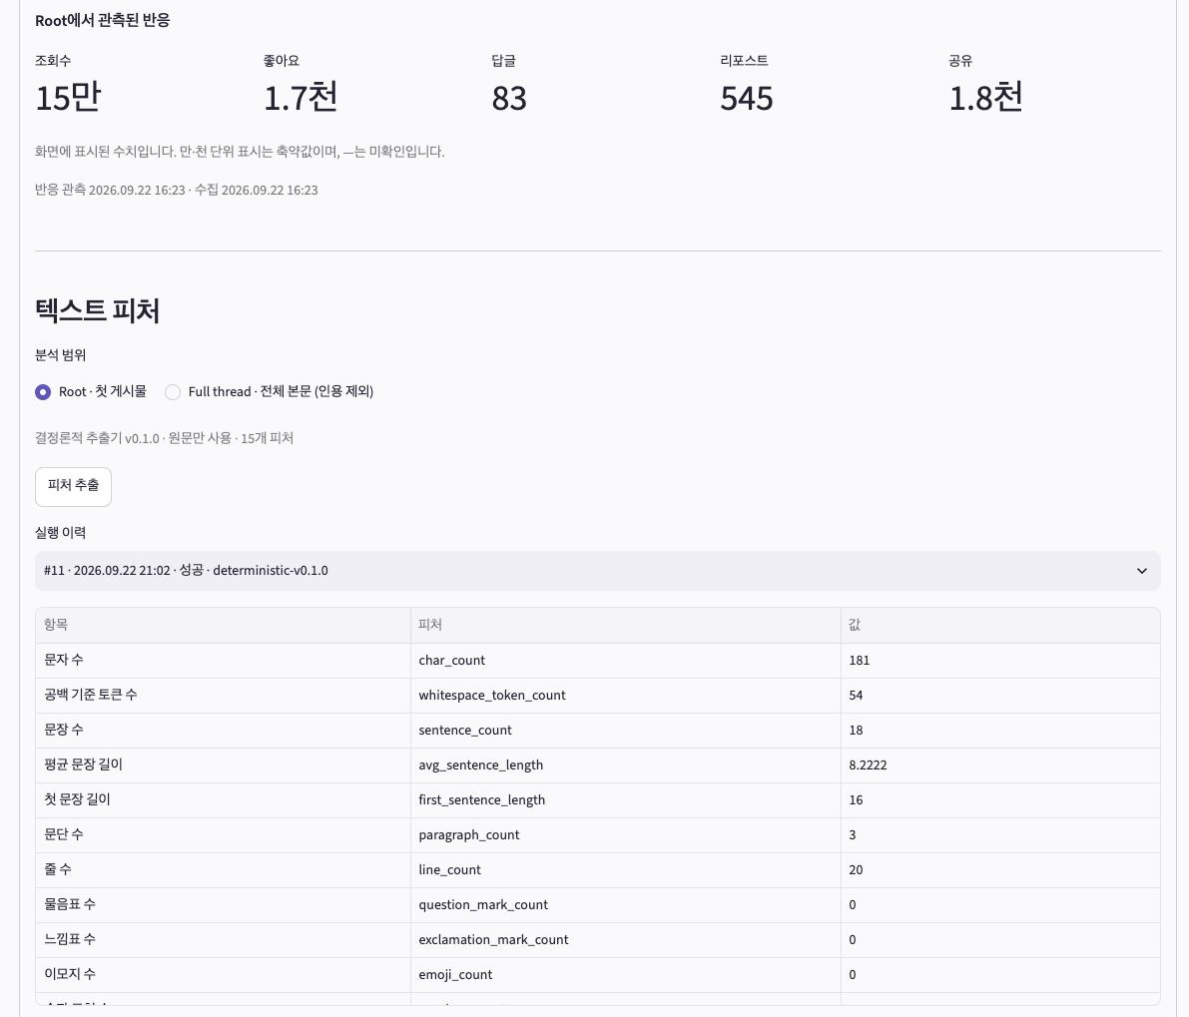Click the 결정론적 추출기 v0.1.0 caption
This screenshot has width=1189, height=1017.
tap(164, 438)
